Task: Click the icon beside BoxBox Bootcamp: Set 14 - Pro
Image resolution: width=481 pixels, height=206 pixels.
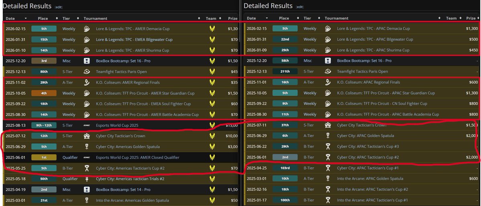Action: coord(87,190)
